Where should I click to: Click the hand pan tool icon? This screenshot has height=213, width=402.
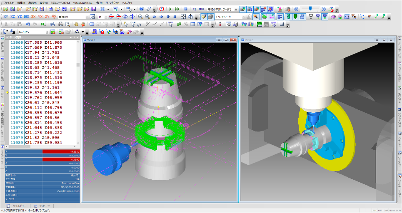(76, 24)
